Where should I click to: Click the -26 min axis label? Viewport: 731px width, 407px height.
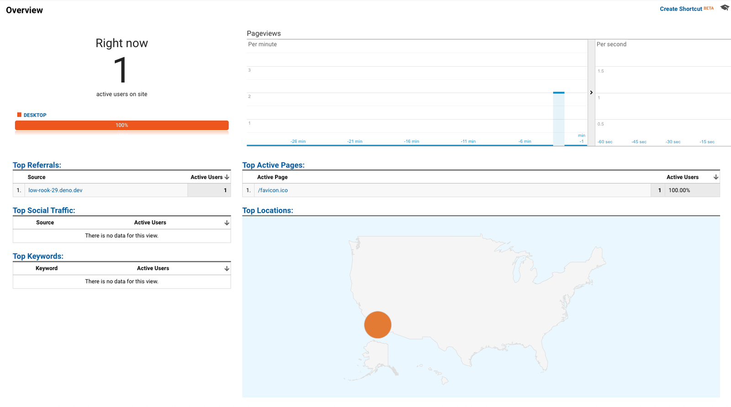coord(298,141)
